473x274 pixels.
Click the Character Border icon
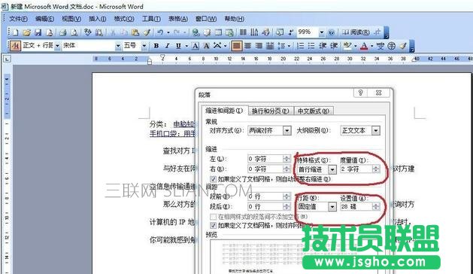[196, 46]
